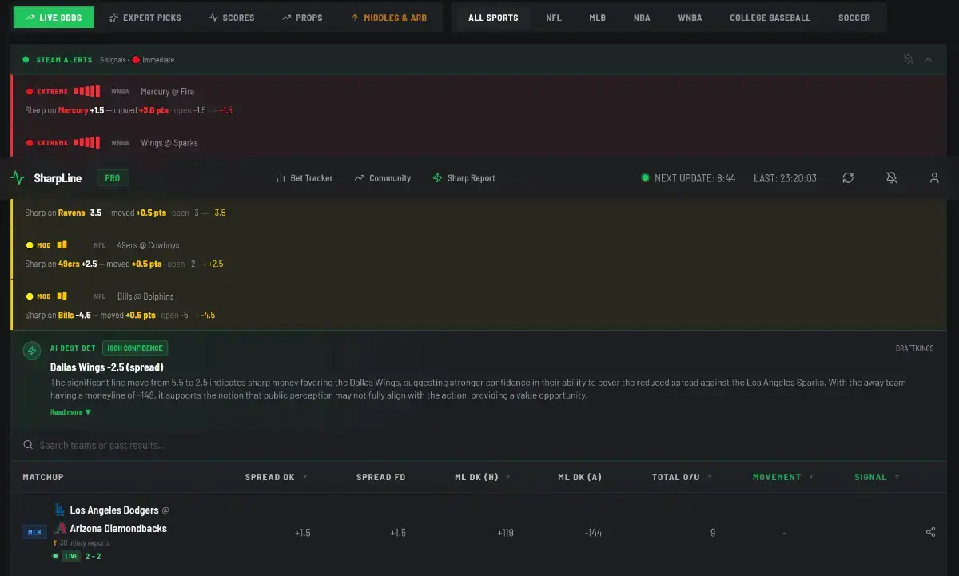959x576 pixels.
Task: Open the Scores tab
Action: [232, 18]
